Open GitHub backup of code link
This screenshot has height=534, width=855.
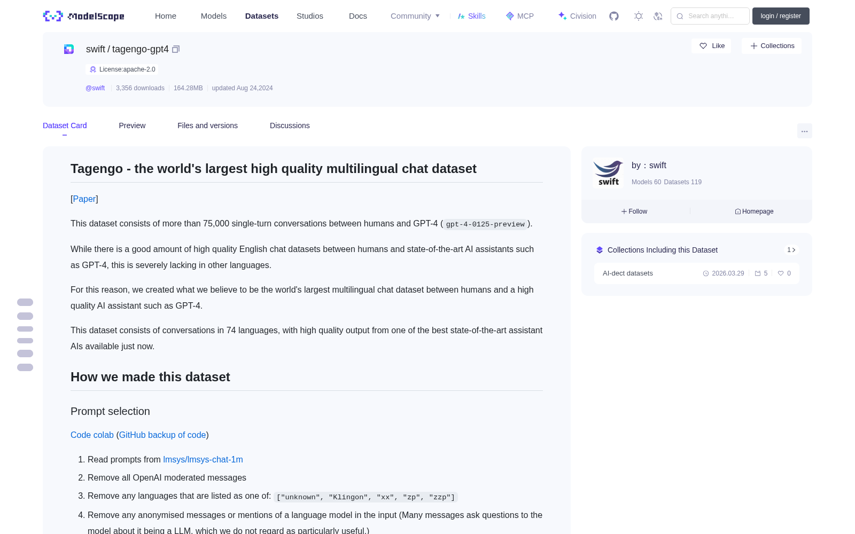[x=162, y=435]
